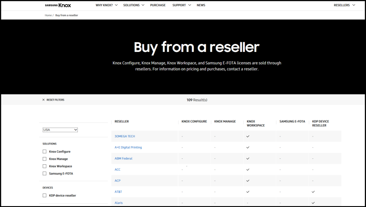Open the Why Knox? navigation item
Screen dimensions: 366x207
pyautogui.click(x=104, y=5)
